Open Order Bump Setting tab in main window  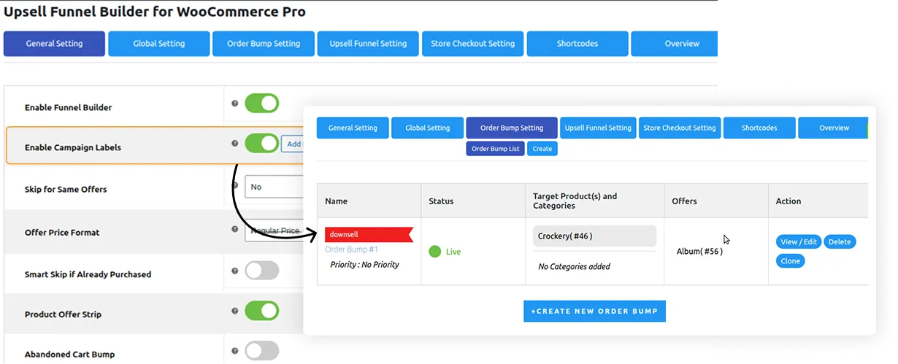tap(264, 44)
